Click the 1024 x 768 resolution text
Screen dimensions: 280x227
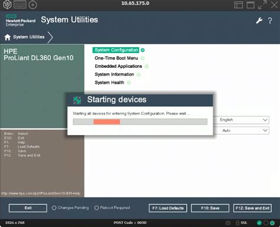[15, 223]
